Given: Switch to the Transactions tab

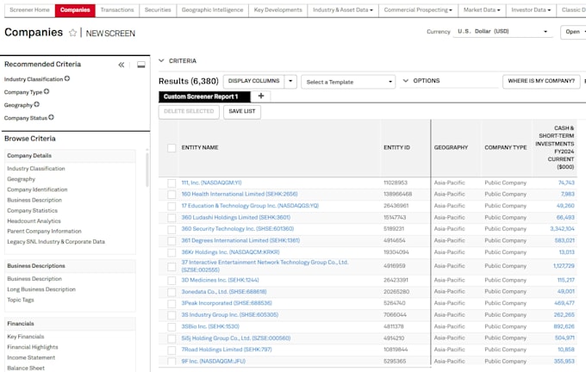Looking at the screenshot, I should (117, 10).
